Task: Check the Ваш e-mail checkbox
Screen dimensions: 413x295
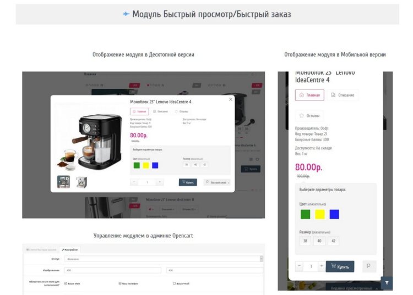Action: click(174, 283)
